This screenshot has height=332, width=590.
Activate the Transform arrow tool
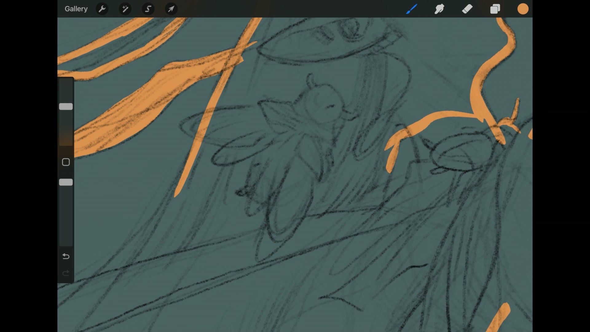coord(171,9)
